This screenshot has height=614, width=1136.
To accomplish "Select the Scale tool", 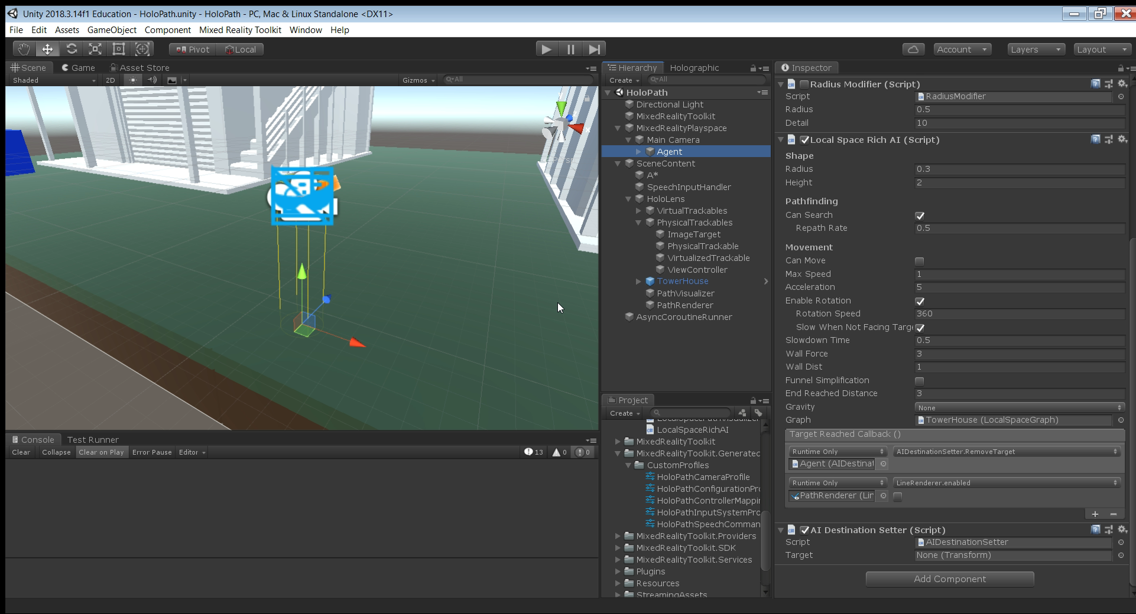I will pos(95,49).
